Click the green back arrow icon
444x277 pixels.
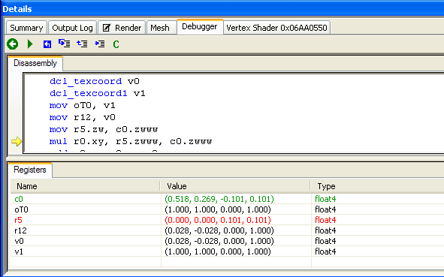click(x=13, y=44)
